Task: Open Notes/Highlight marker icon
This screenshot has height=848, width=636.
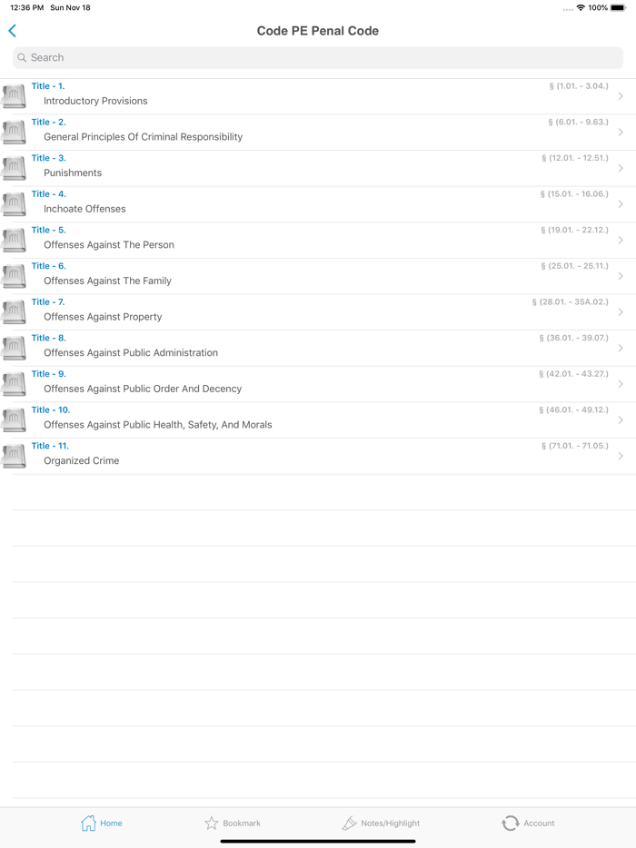Action: tap(349, 823)
